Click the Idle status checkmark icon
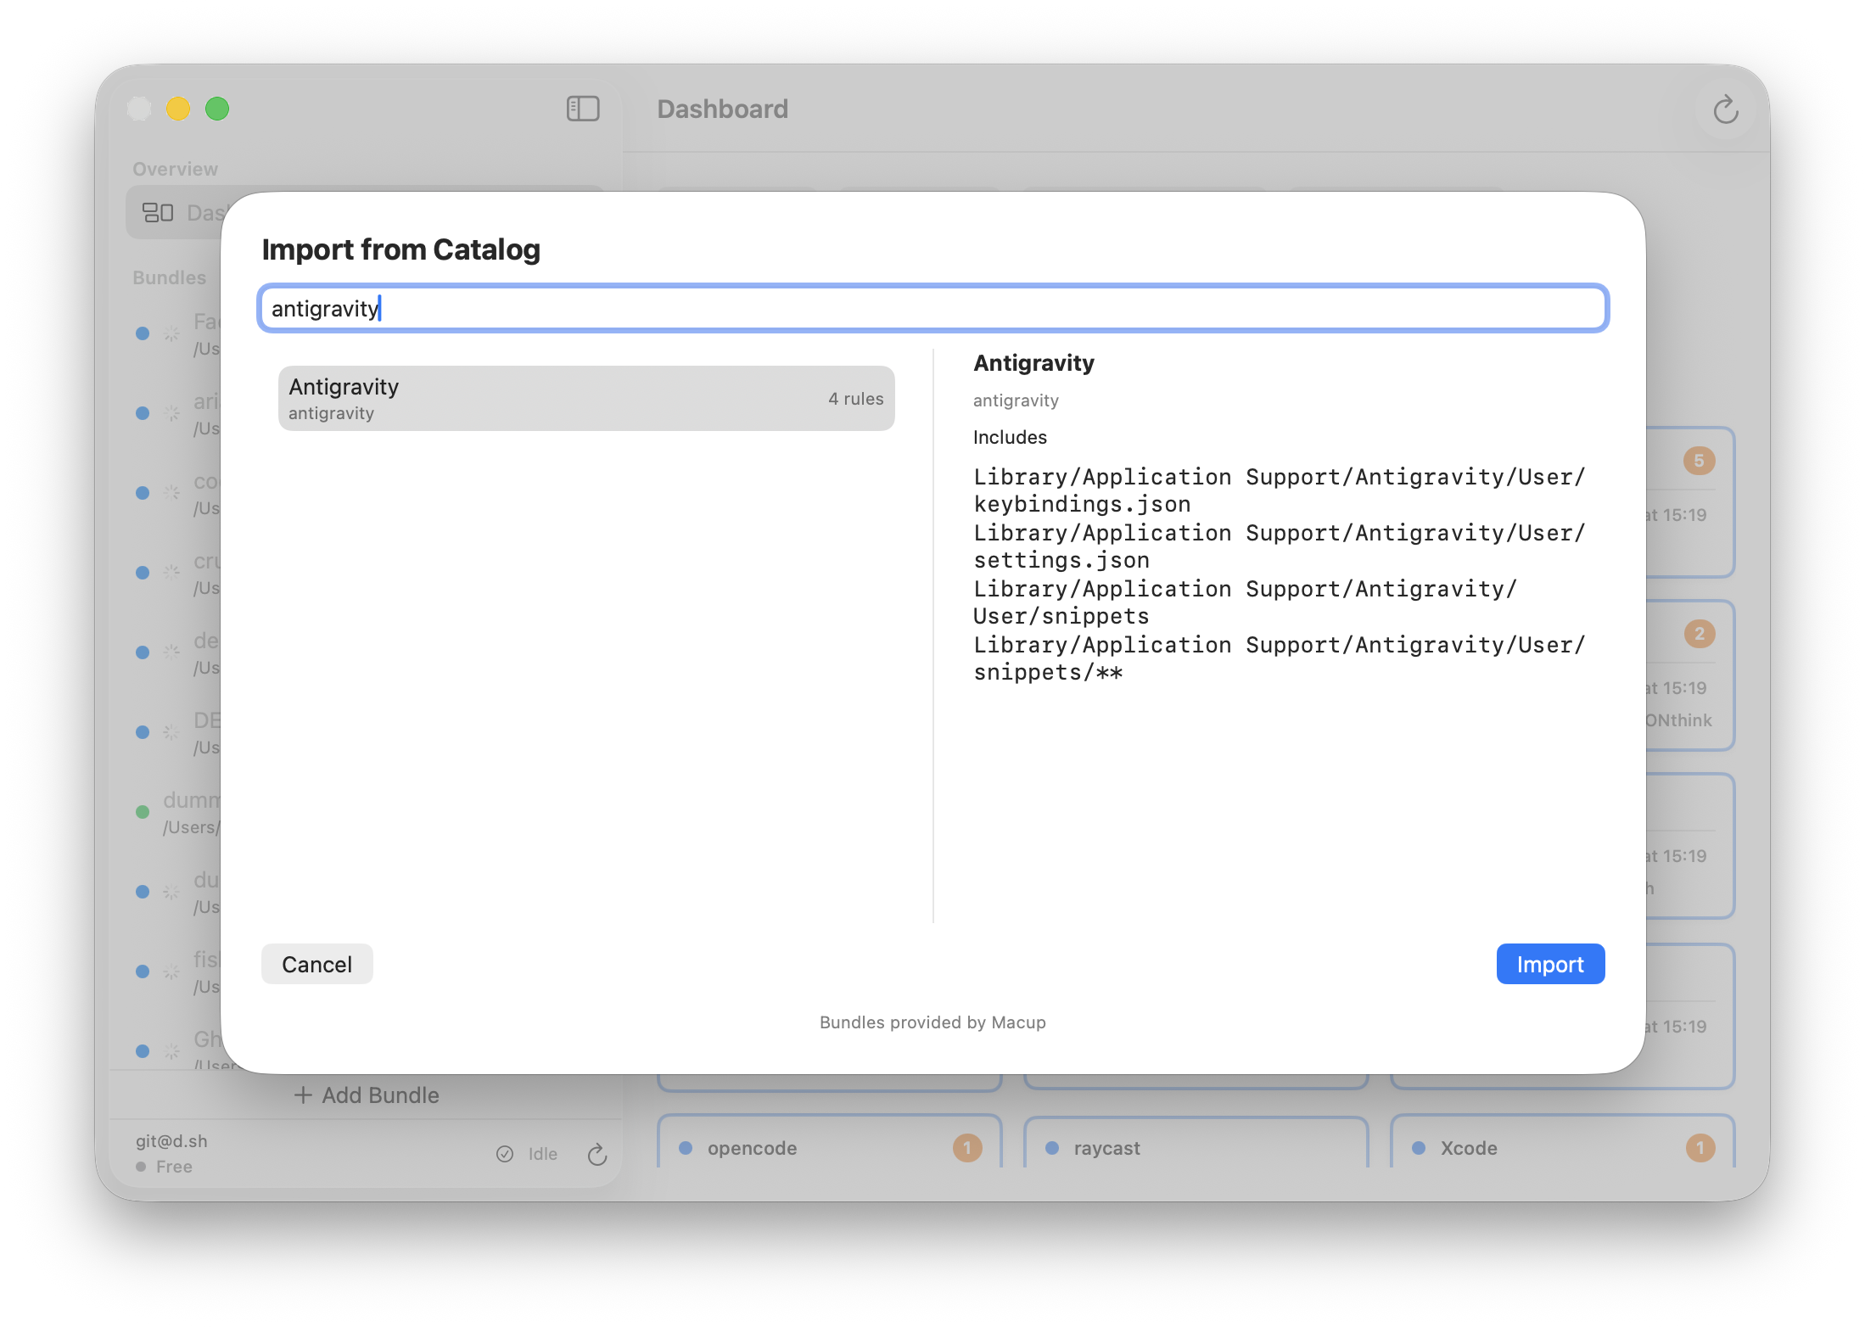 pyautogui.click(x=505, y=1154)
